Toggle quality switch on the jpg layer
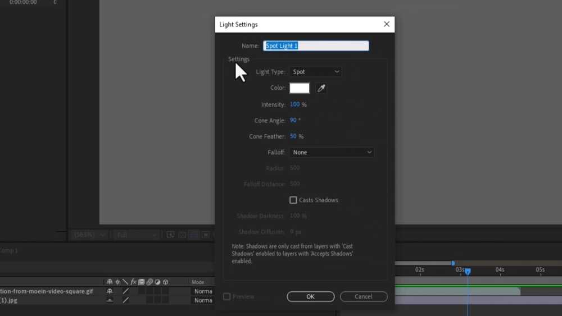 click(125, 301)
